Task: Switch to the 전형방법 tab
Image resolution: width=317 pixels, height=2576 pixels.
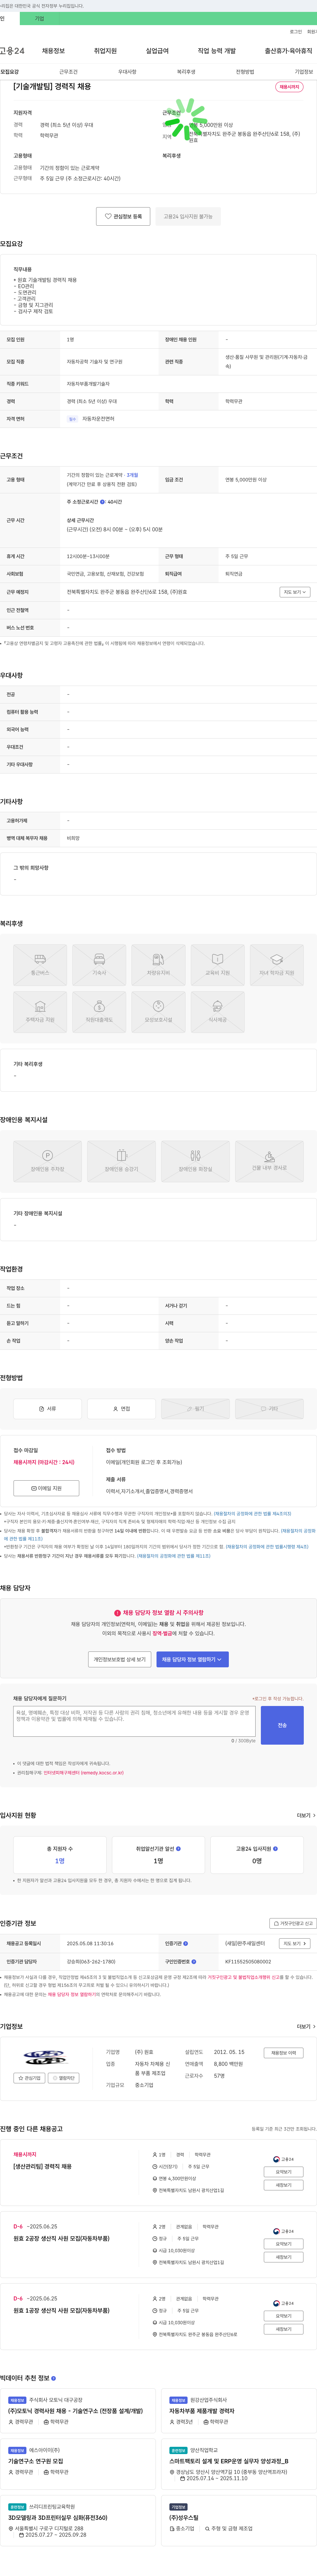Action: [245, 72]
